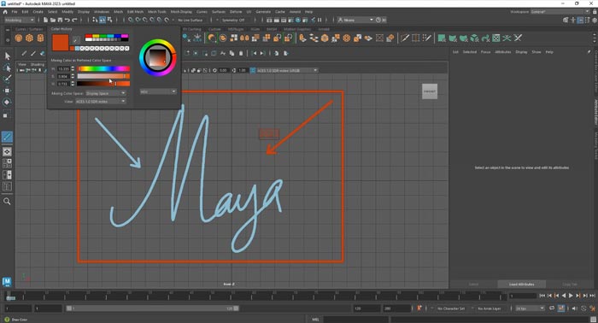Open the File menu
Image resolution: width=598 pixels, height=323 pixels.
(15, 12)
